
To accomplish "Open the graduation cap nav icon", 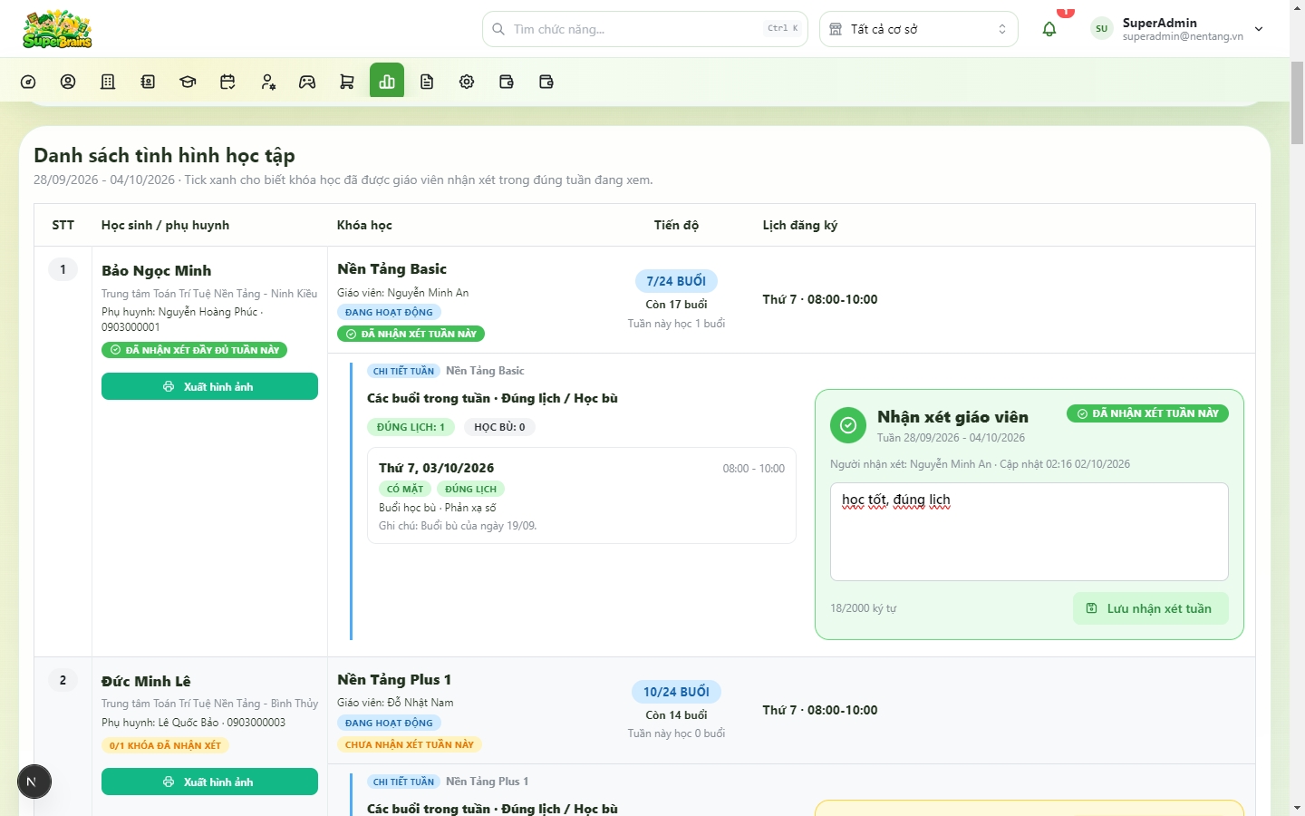I will (x=188, y=82).
